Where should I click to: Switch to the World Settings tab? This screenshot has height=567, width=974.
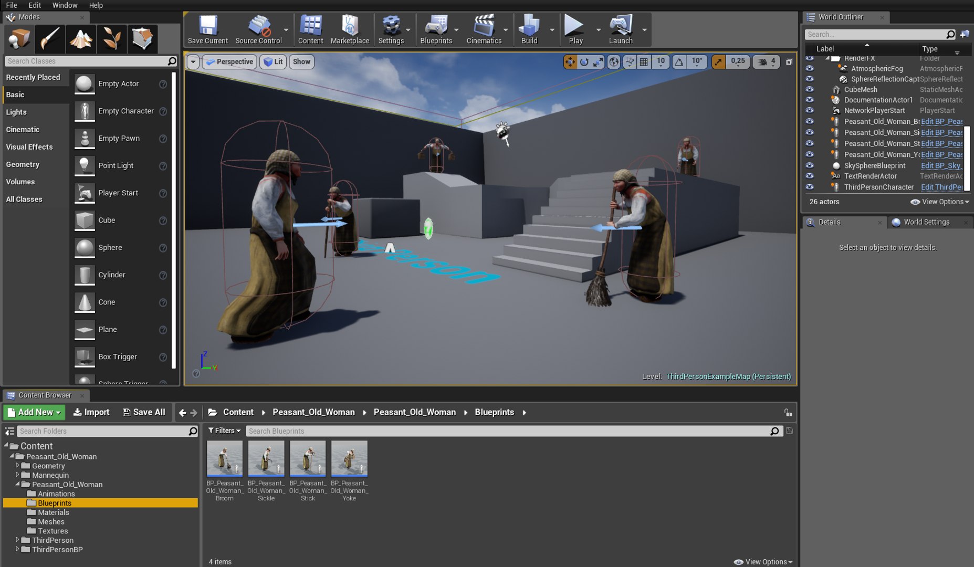point(926,222)
